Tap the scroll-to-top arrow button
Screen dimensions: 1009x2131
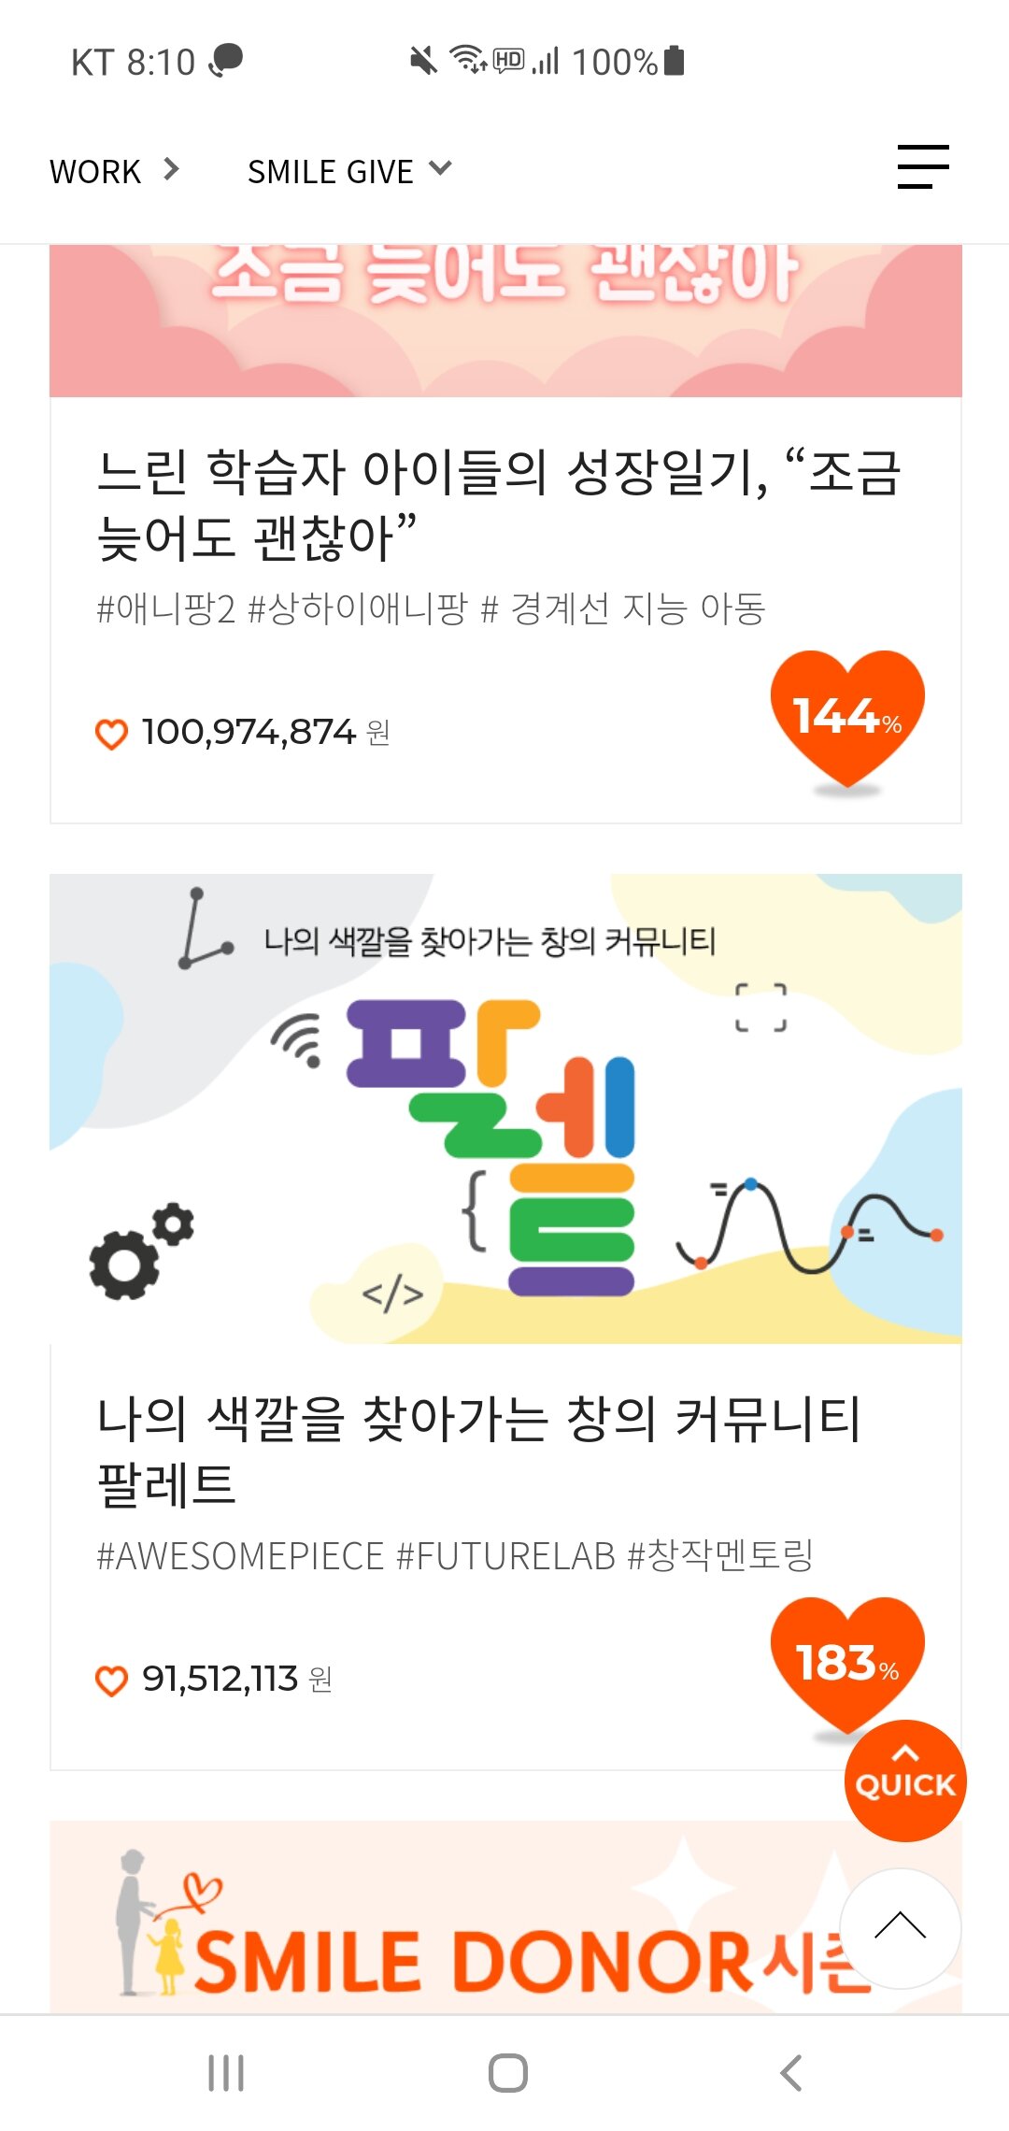(900, 1927)
